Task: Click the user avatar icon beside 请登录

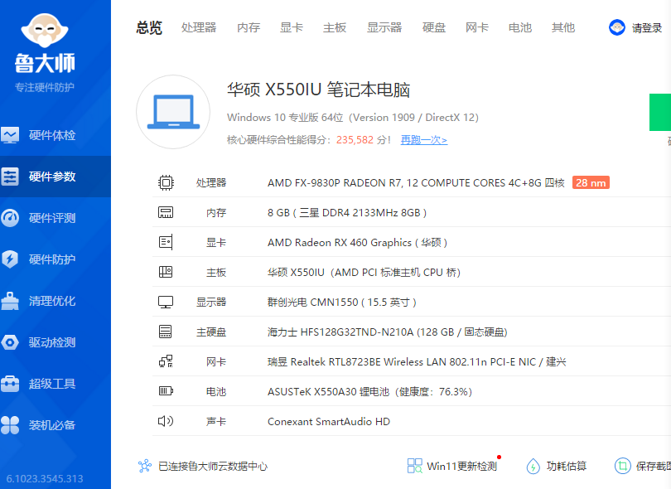Action: coord(617,28)
